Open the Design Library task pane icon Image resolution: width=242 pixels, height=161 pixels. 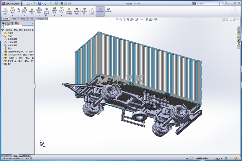pos(239,32)
